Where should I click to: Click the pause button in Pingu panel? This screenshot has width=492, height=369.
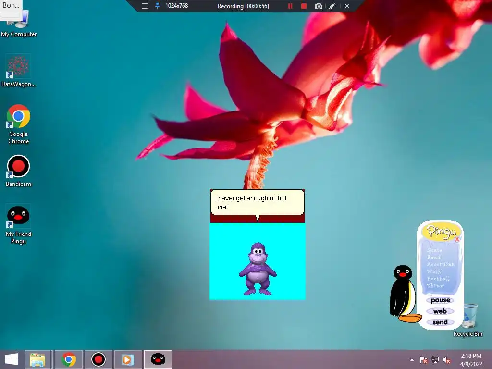coord(440,300)
